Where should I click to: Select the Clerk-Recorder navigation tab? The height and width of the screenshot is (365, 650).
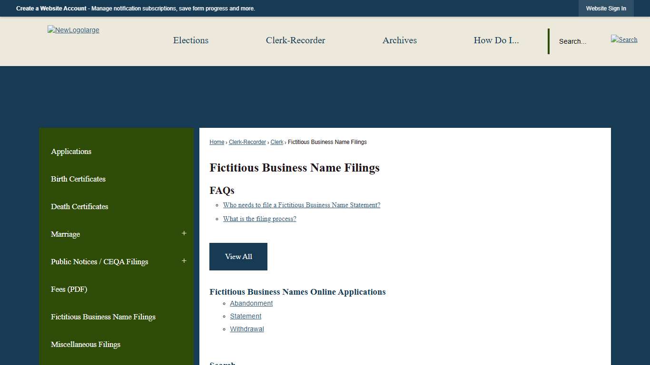(x=295, y=40)
